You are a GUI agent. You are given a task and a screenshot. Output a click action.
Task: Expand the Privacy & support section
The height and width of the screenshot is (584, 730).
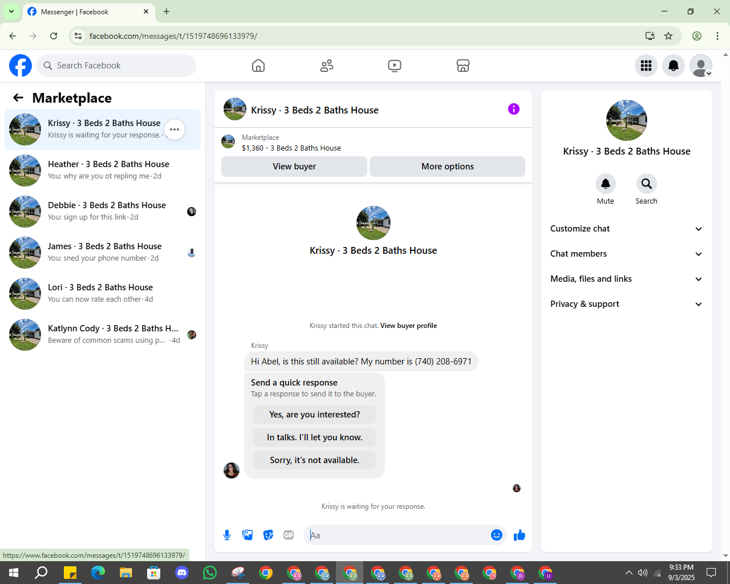627,304
